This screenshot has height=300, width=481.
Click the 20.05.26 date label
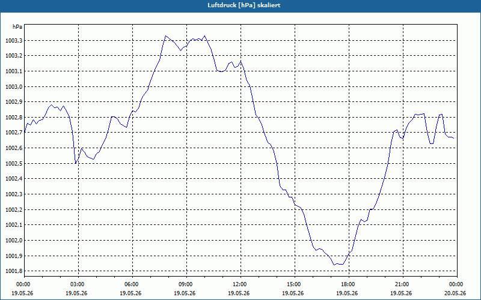pyautogui.click(x=455, y=293)
